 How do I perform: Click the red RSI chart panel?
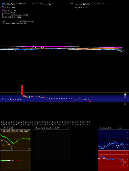113,161
